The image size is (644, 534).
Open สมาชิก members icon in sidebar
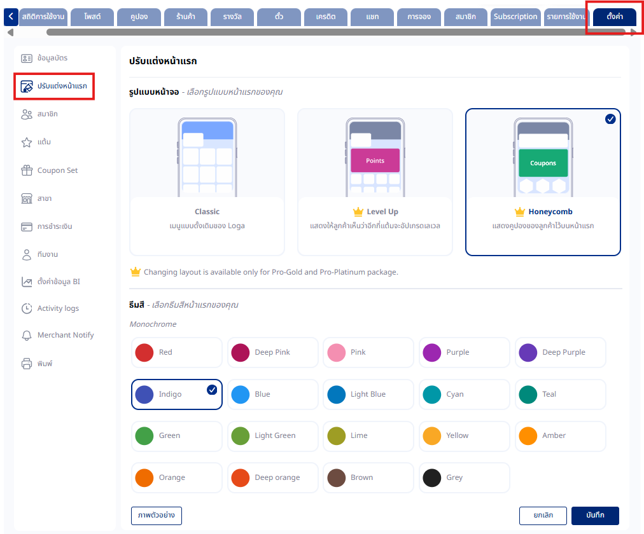[x=27, y=114]
